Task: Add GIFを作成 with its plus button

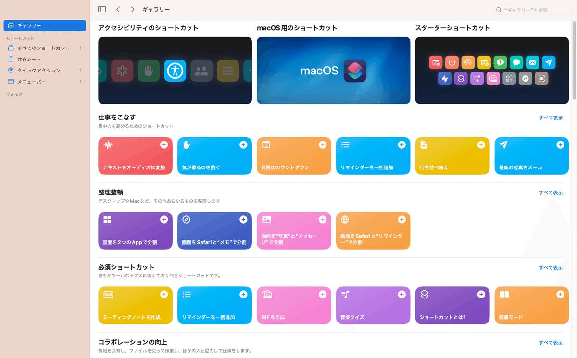Action: pyautogui.click(x=323, y=294)
